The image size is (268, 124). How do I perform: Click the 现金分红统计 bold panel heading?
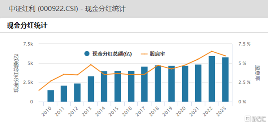(x=27, y=26)
